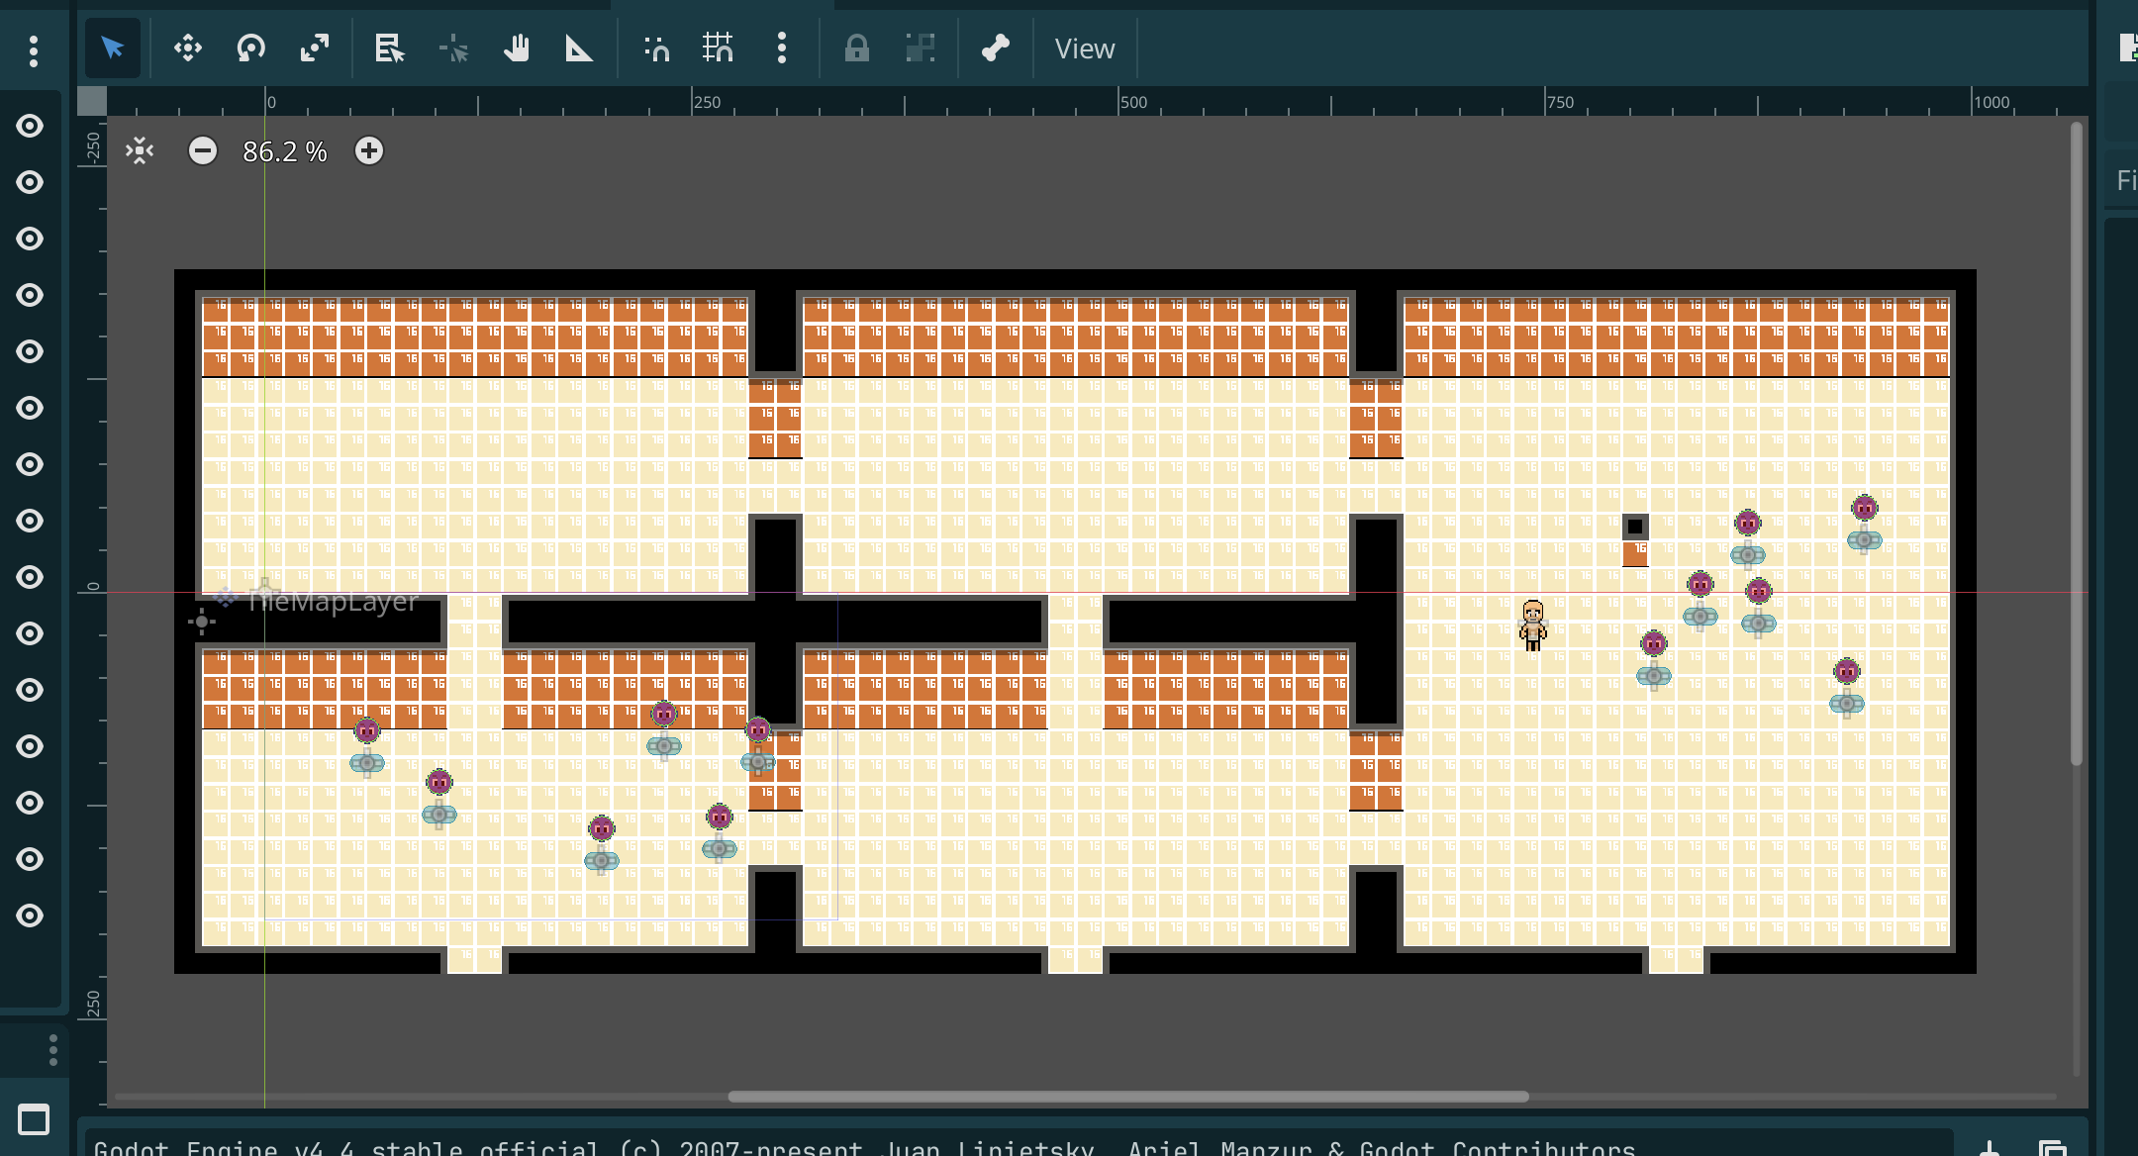Open the View menu

1085,48
